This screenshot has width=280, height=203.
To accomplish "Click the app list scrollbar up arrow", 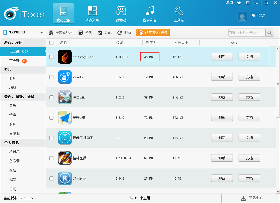I will pos(277,49).
